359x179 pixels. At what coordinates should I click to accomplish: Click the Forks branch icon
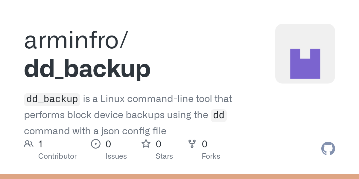(x=192, y=144)
